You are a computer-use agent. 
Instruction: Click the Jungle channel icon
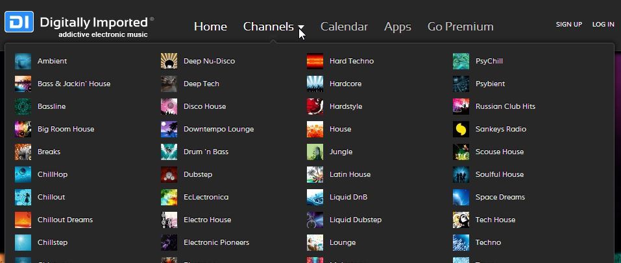(x=315, y=152)
